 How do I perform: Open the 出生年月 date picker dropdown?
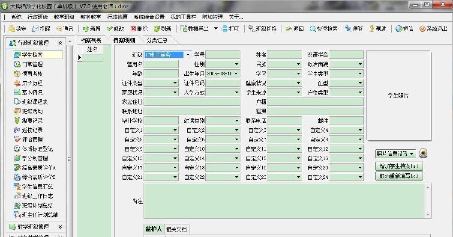tap(236, 74)
